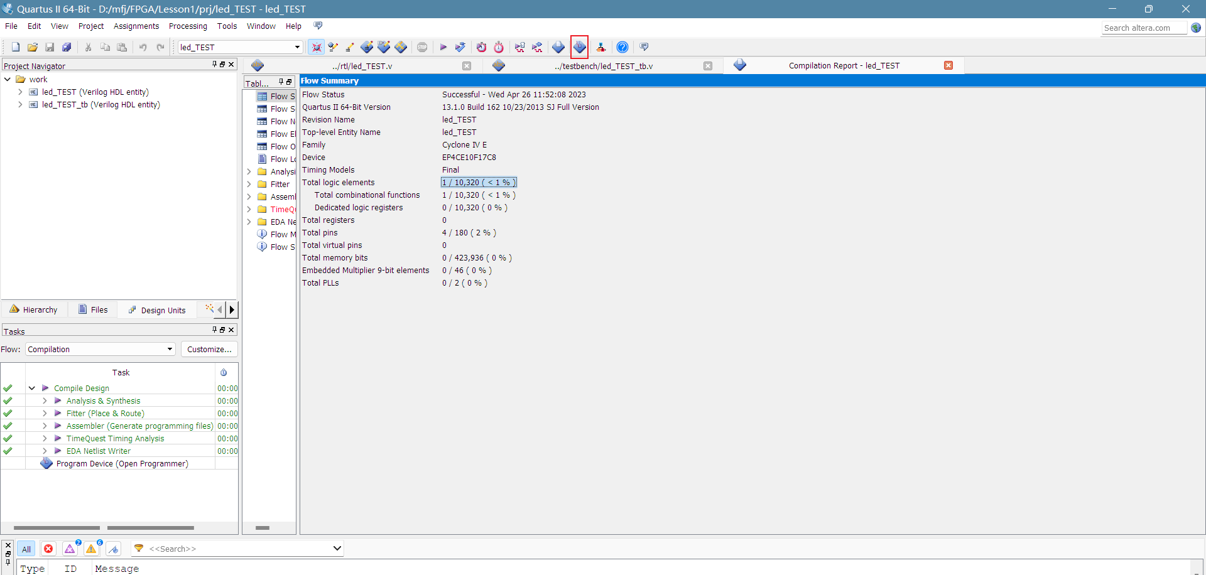Expand the Fitter report folder
The width and height of the screenshot is (1206, 575).
[x=249, y=184]
